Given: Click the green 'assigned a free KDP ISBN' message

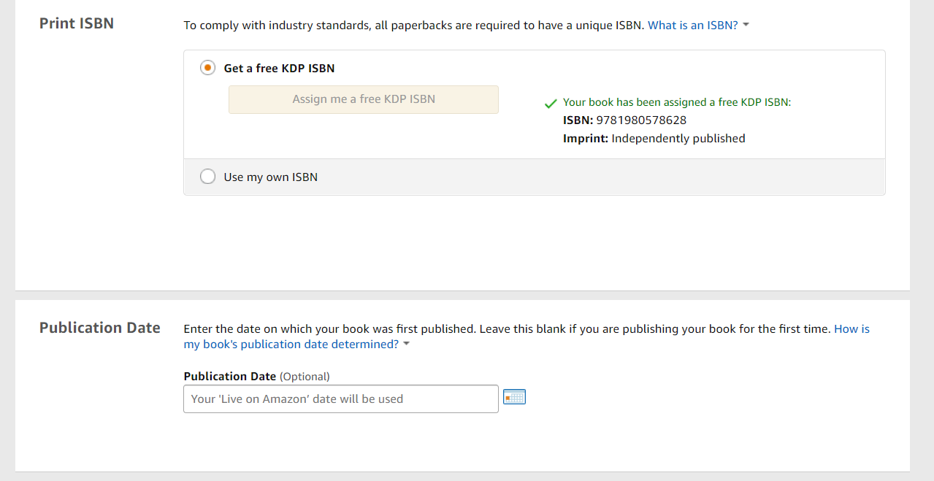Looking at the screenshot, I should click(676, 102).
